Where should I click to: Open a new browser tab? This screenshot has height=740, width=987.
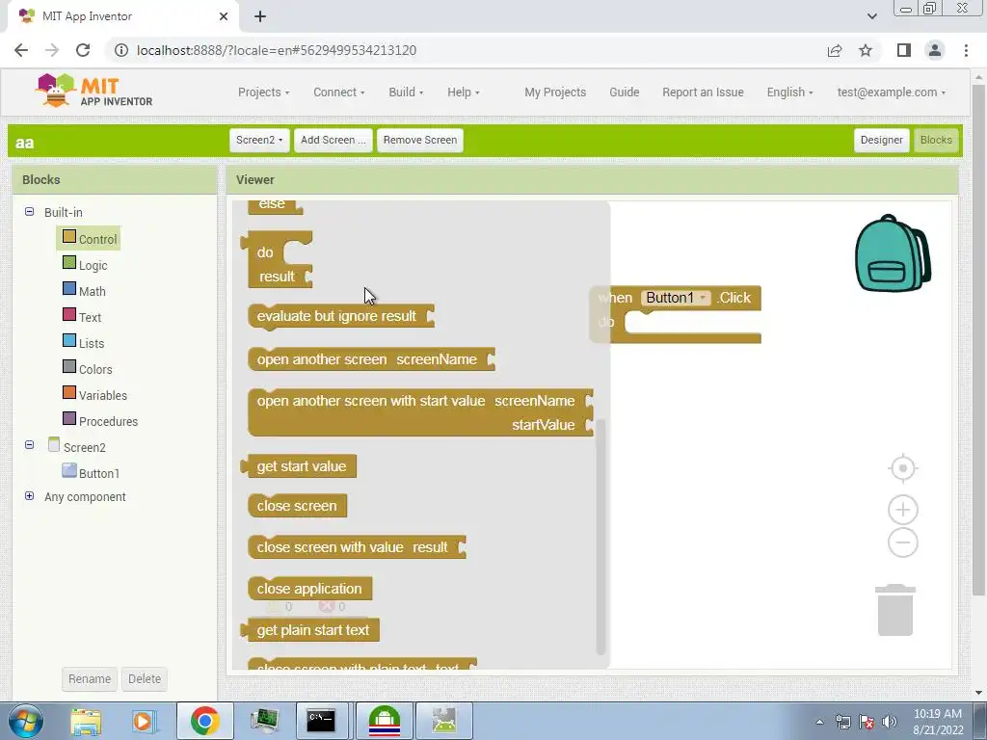(x=260, y=16)
